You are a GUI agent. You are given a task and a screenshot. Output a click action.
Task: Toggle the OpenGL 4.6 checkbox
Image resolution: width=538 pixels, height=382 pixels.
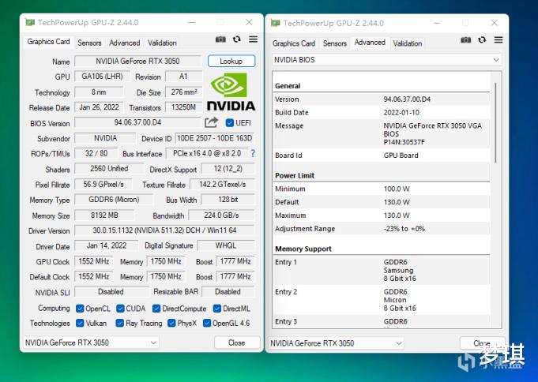(206, 323)
